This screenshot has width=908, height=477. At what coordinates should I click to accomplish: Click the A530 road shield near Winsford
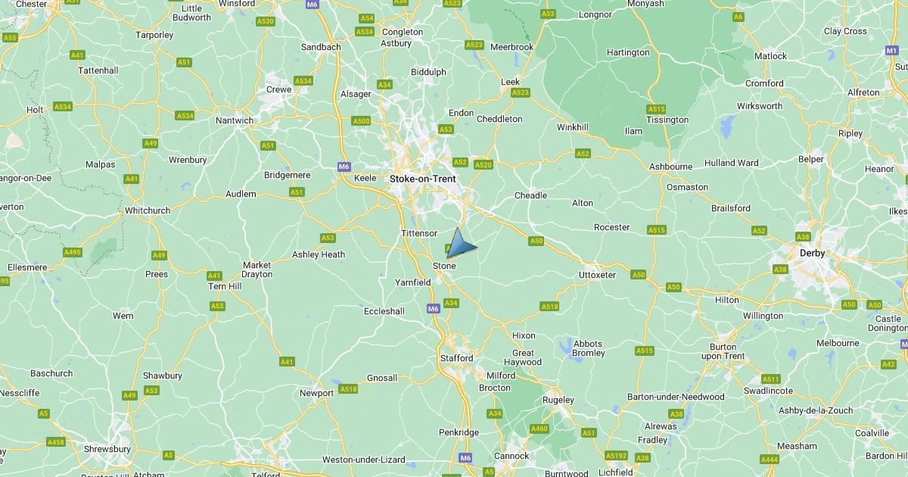pos(266,21)
